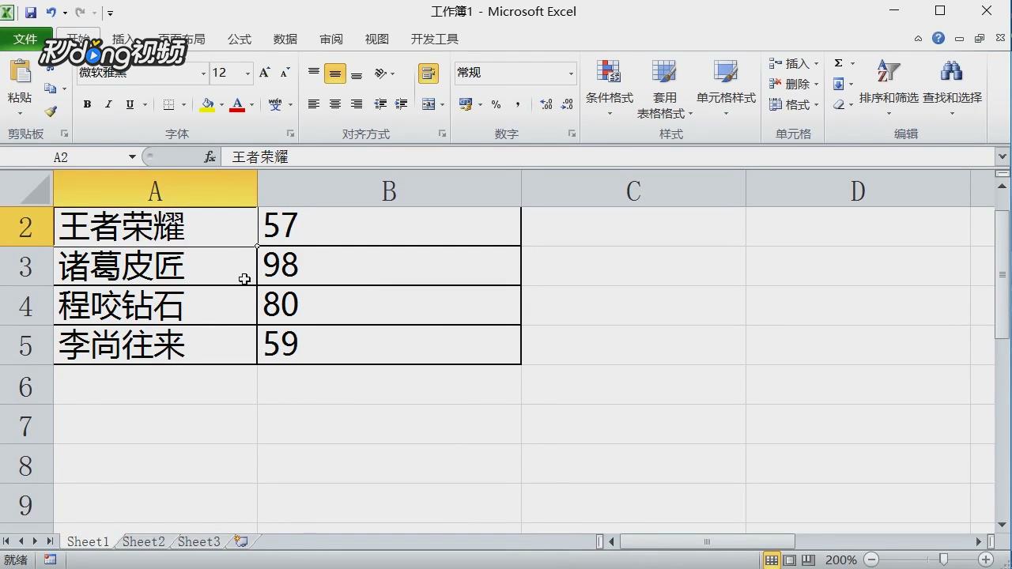
Task: Toggle Wrap Text button
Action: 429,73
